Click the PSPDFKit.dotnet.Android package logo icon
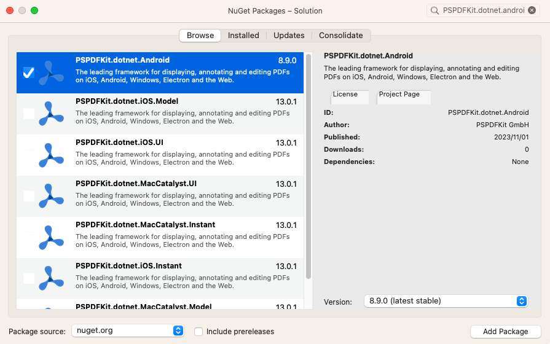 tap(51, 73)
